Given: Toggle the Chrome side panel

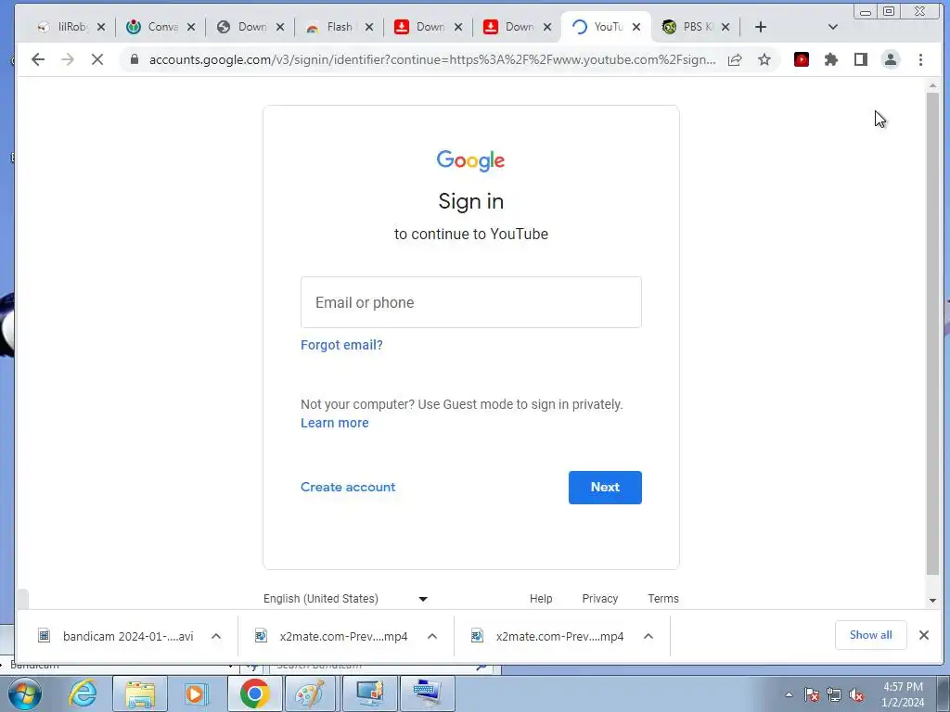Looking at the screenshot, I should click(861, 59).
